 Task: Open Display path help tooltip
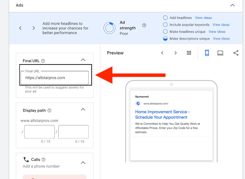pyautogui.click(x=50, y=110)
